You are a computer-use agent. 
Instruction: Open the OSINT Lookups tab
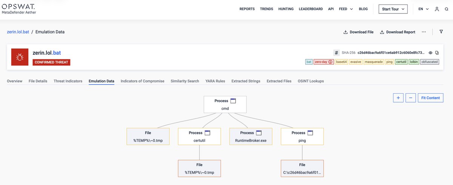pos(311,81)
